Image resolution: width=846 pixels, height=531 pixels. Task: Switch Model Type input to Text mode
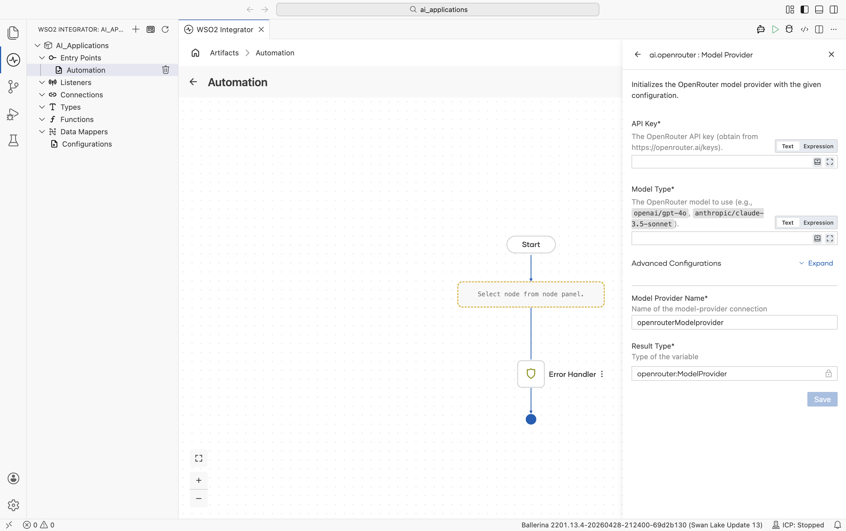[787, 223]
